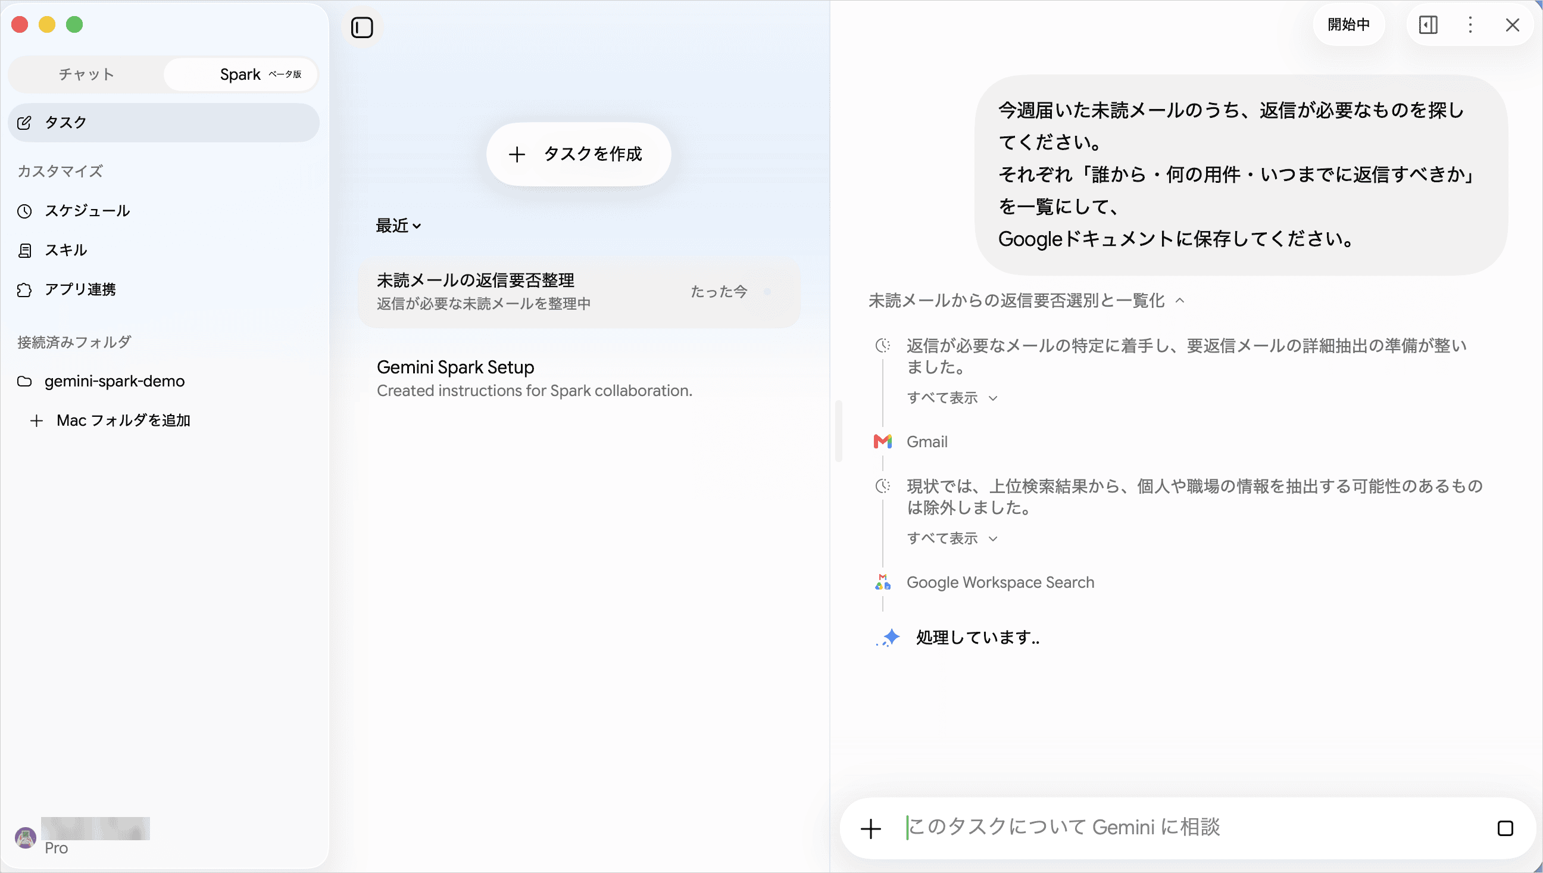The height and width of the screenshot is (873, 1543).
Task: Close the task detail panel
Action: point(1513,25)
